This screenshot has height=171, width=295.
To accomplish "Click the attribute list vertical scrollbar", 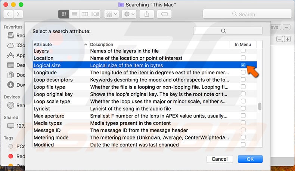I will point(260,106).
